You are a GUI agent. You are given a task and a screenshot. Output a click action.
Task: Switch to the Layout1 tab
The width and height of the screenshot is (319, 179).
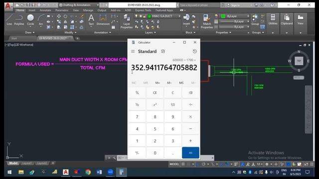click(x=27, y=163)
